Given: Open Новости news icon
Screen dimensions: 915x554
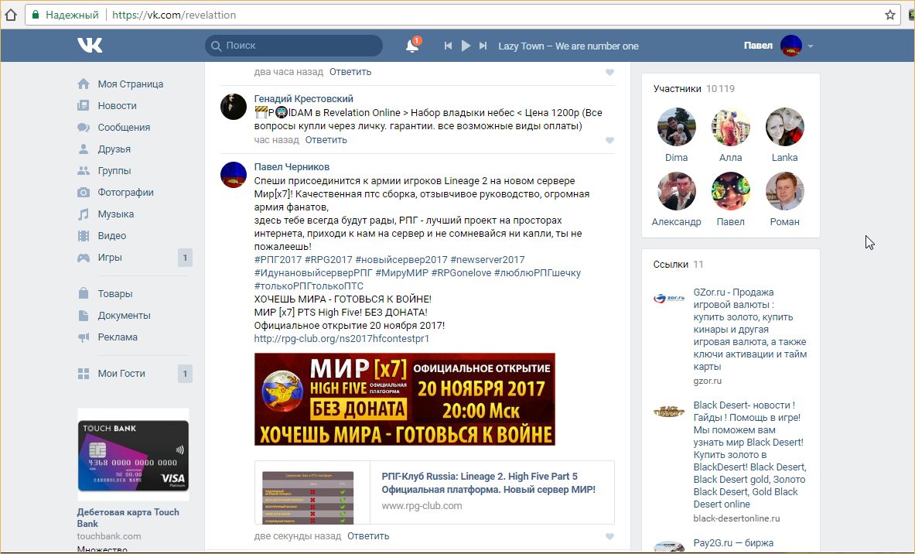Looking at the screenshot, I should click(x=84, y=106).
